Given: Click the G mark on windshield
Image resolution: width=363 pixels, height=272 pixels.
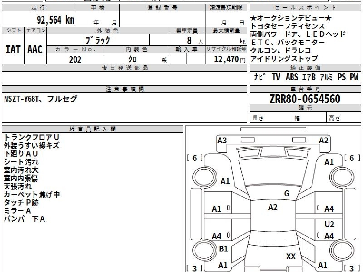Looking at the screenshot, I should (x=287, y=194).
